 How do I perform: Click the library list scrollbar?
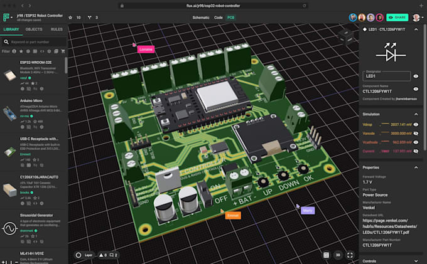tap(66, 65)
